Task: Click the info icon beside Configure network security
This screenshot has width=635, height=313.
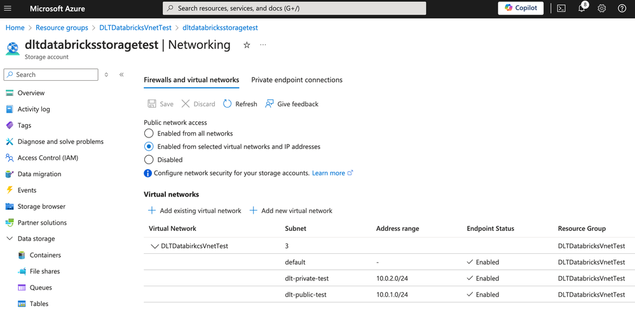Action: 148,173
